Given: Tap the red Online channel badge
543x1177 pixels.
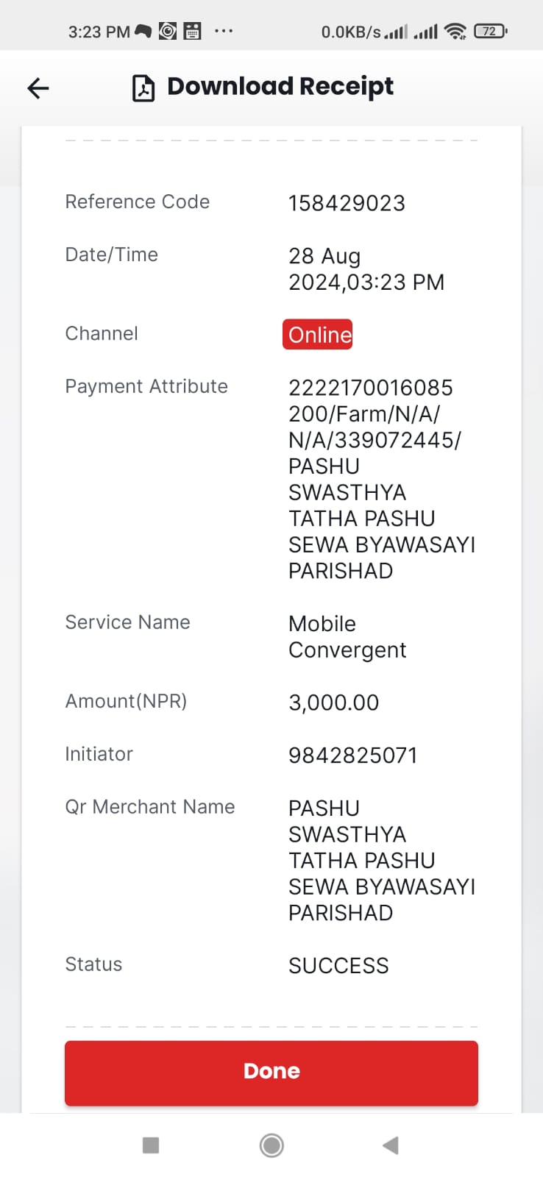Looking at the screenshot, I should coord(318,334).
